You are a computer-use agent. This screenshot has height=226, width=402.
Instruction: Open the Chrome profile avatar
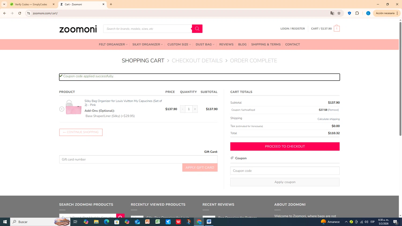click(368, 13)
